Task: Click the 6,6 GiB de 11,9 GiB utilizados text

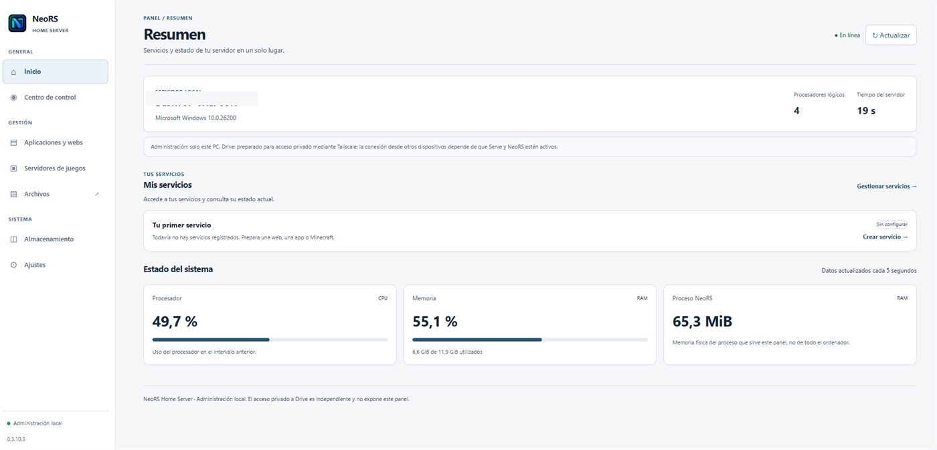Action: coord(447,352)
